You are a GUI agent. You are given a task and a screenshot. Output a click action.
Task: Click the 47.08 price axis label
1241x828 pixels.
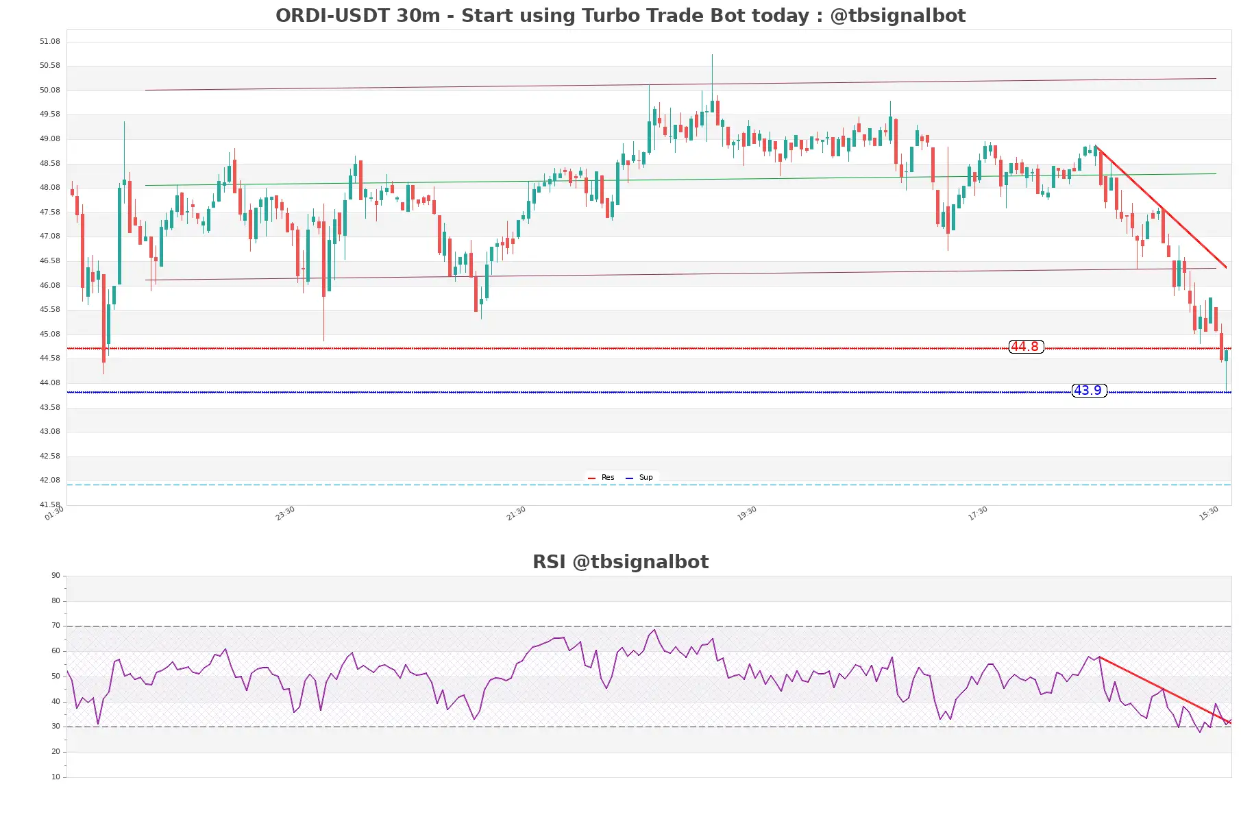[x=50, y=236]
